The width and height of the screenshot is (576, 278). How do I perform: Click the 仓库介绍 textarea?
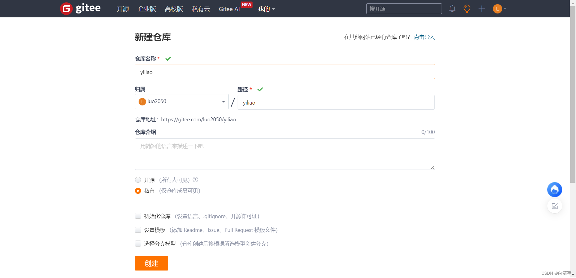coord(285,154)
